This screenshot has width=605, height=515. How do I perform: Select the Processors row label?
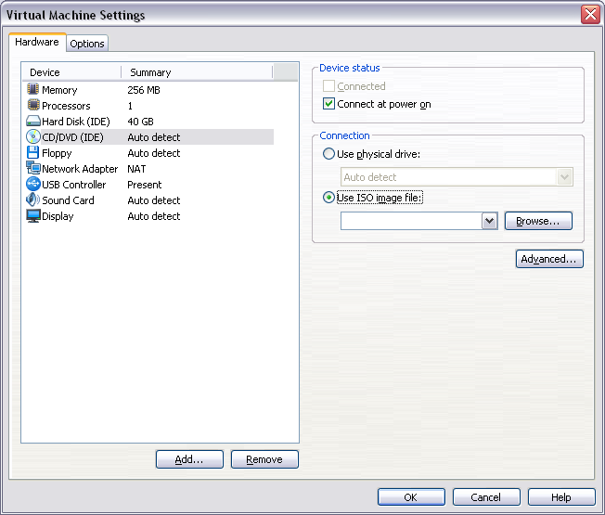coord(66,106)
